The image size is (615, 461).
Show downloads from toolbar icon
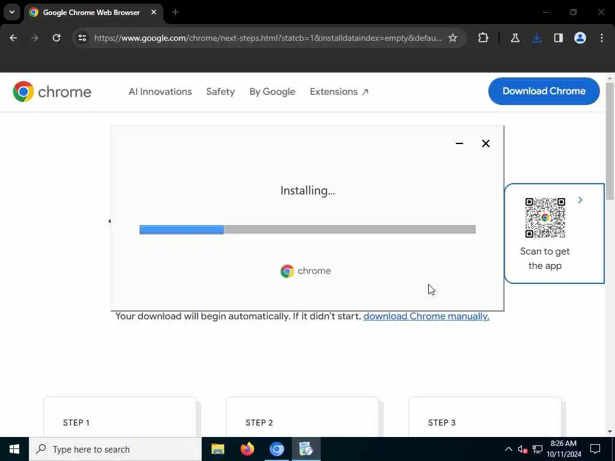(x=537, y=38)
